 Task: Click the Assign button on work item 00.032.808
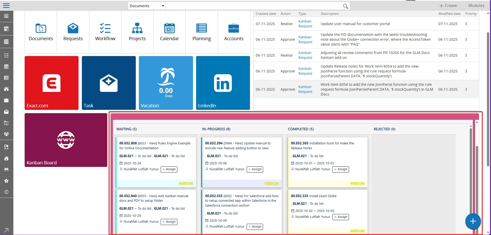click(169, 169)
